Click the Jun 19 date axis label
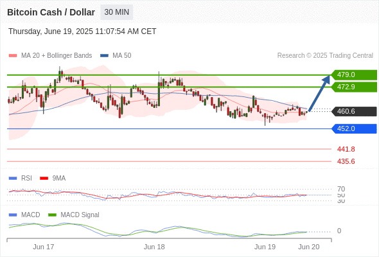 point(265,247)
